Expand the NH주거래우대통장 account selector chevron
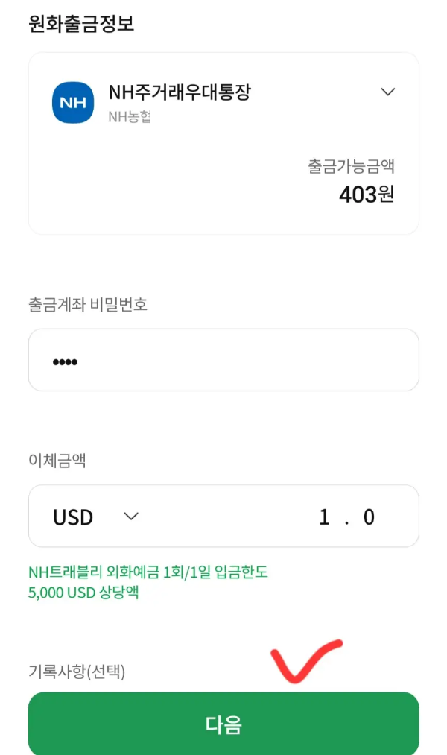The image size is (447, 755). coord(388,92)
